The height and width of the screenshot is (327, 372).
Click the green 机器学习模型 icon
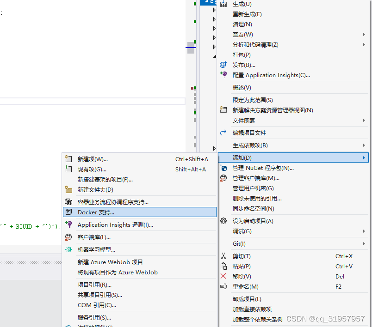69,249
